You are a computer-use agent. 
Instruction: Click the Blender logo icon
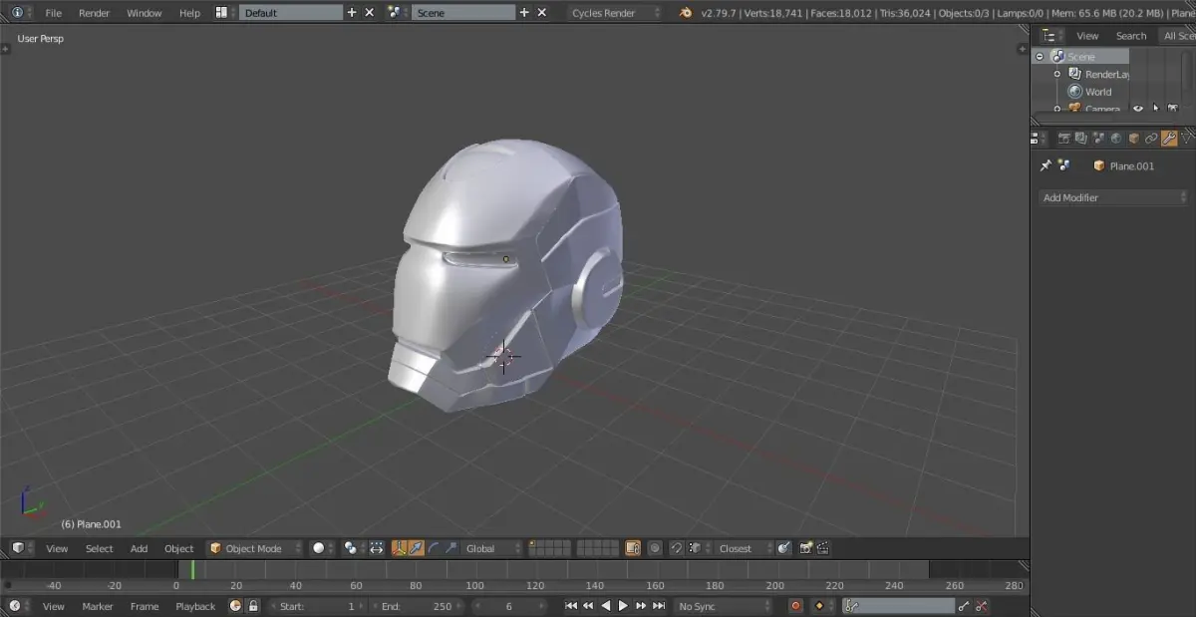[x=686, y=13]
